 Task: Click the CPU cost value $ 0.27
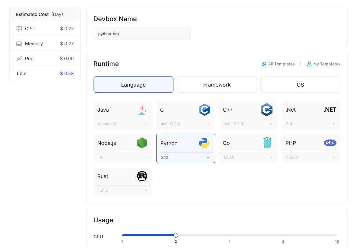pos(67,29)
